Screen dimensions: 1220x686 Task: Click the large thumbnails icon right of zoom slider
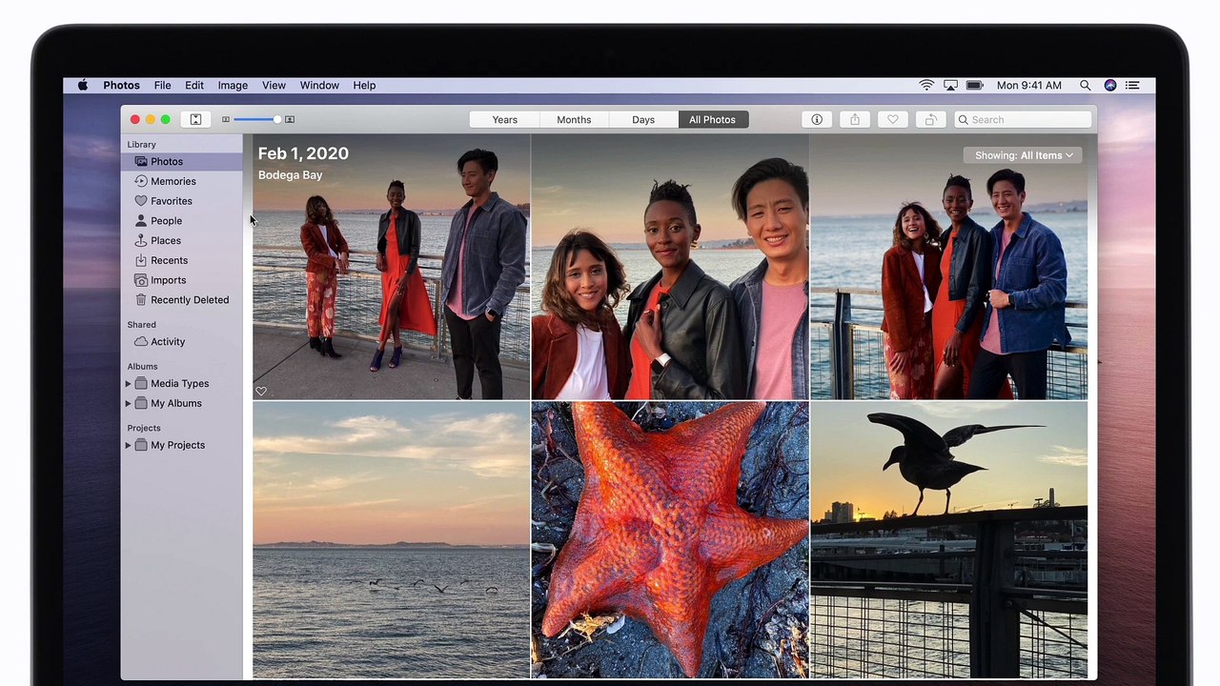290,120
